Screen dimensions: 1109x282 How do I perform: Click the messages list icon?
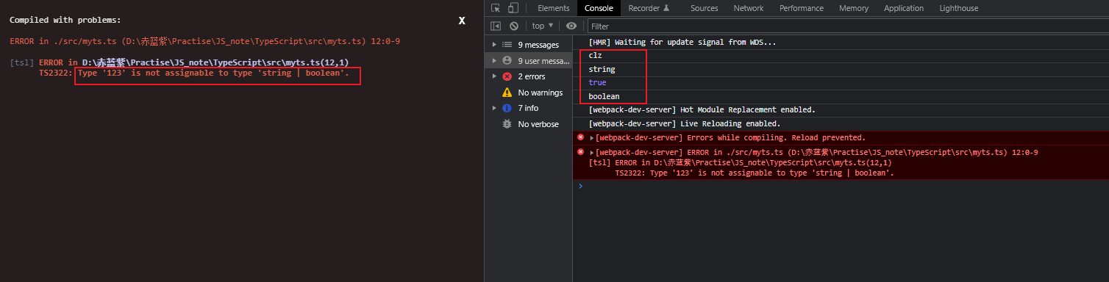pos(507,45)
